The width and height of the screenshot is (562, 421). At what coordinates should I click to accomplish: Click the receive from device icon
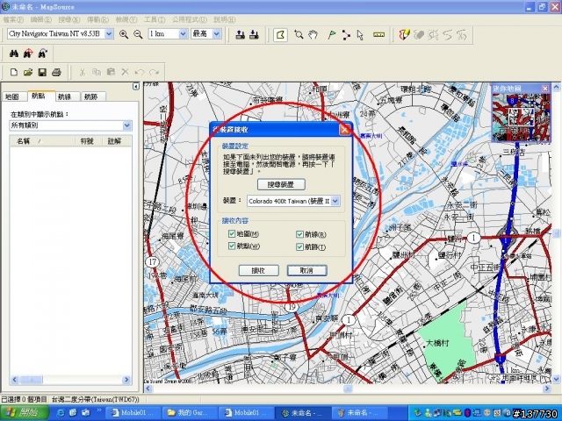point(254,34)
